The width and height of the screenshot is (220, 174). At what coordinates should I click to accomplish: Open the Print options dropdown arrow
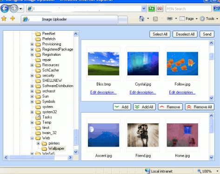pos(176,19)
